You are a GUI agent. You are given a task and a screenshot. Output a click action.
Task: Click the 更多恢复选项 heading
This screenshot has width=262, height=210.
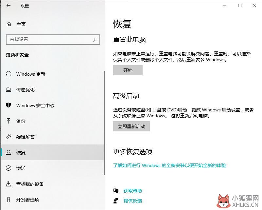[x=133, y=152]
